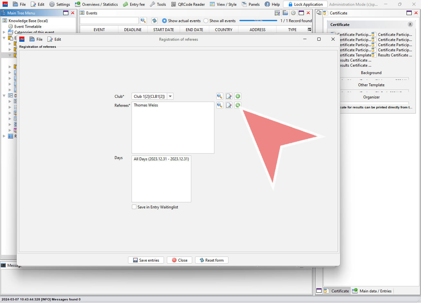The image size is (421, 303).
Task: Refresh the events list with the reload icon
Action: [154, 21]
